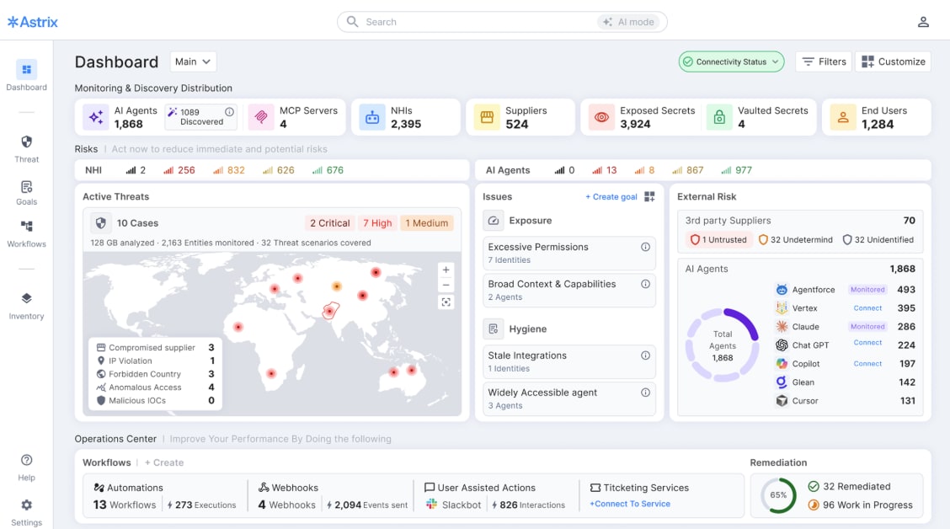Click the Monitored badge for Agentforce

[x=867, y=290]
